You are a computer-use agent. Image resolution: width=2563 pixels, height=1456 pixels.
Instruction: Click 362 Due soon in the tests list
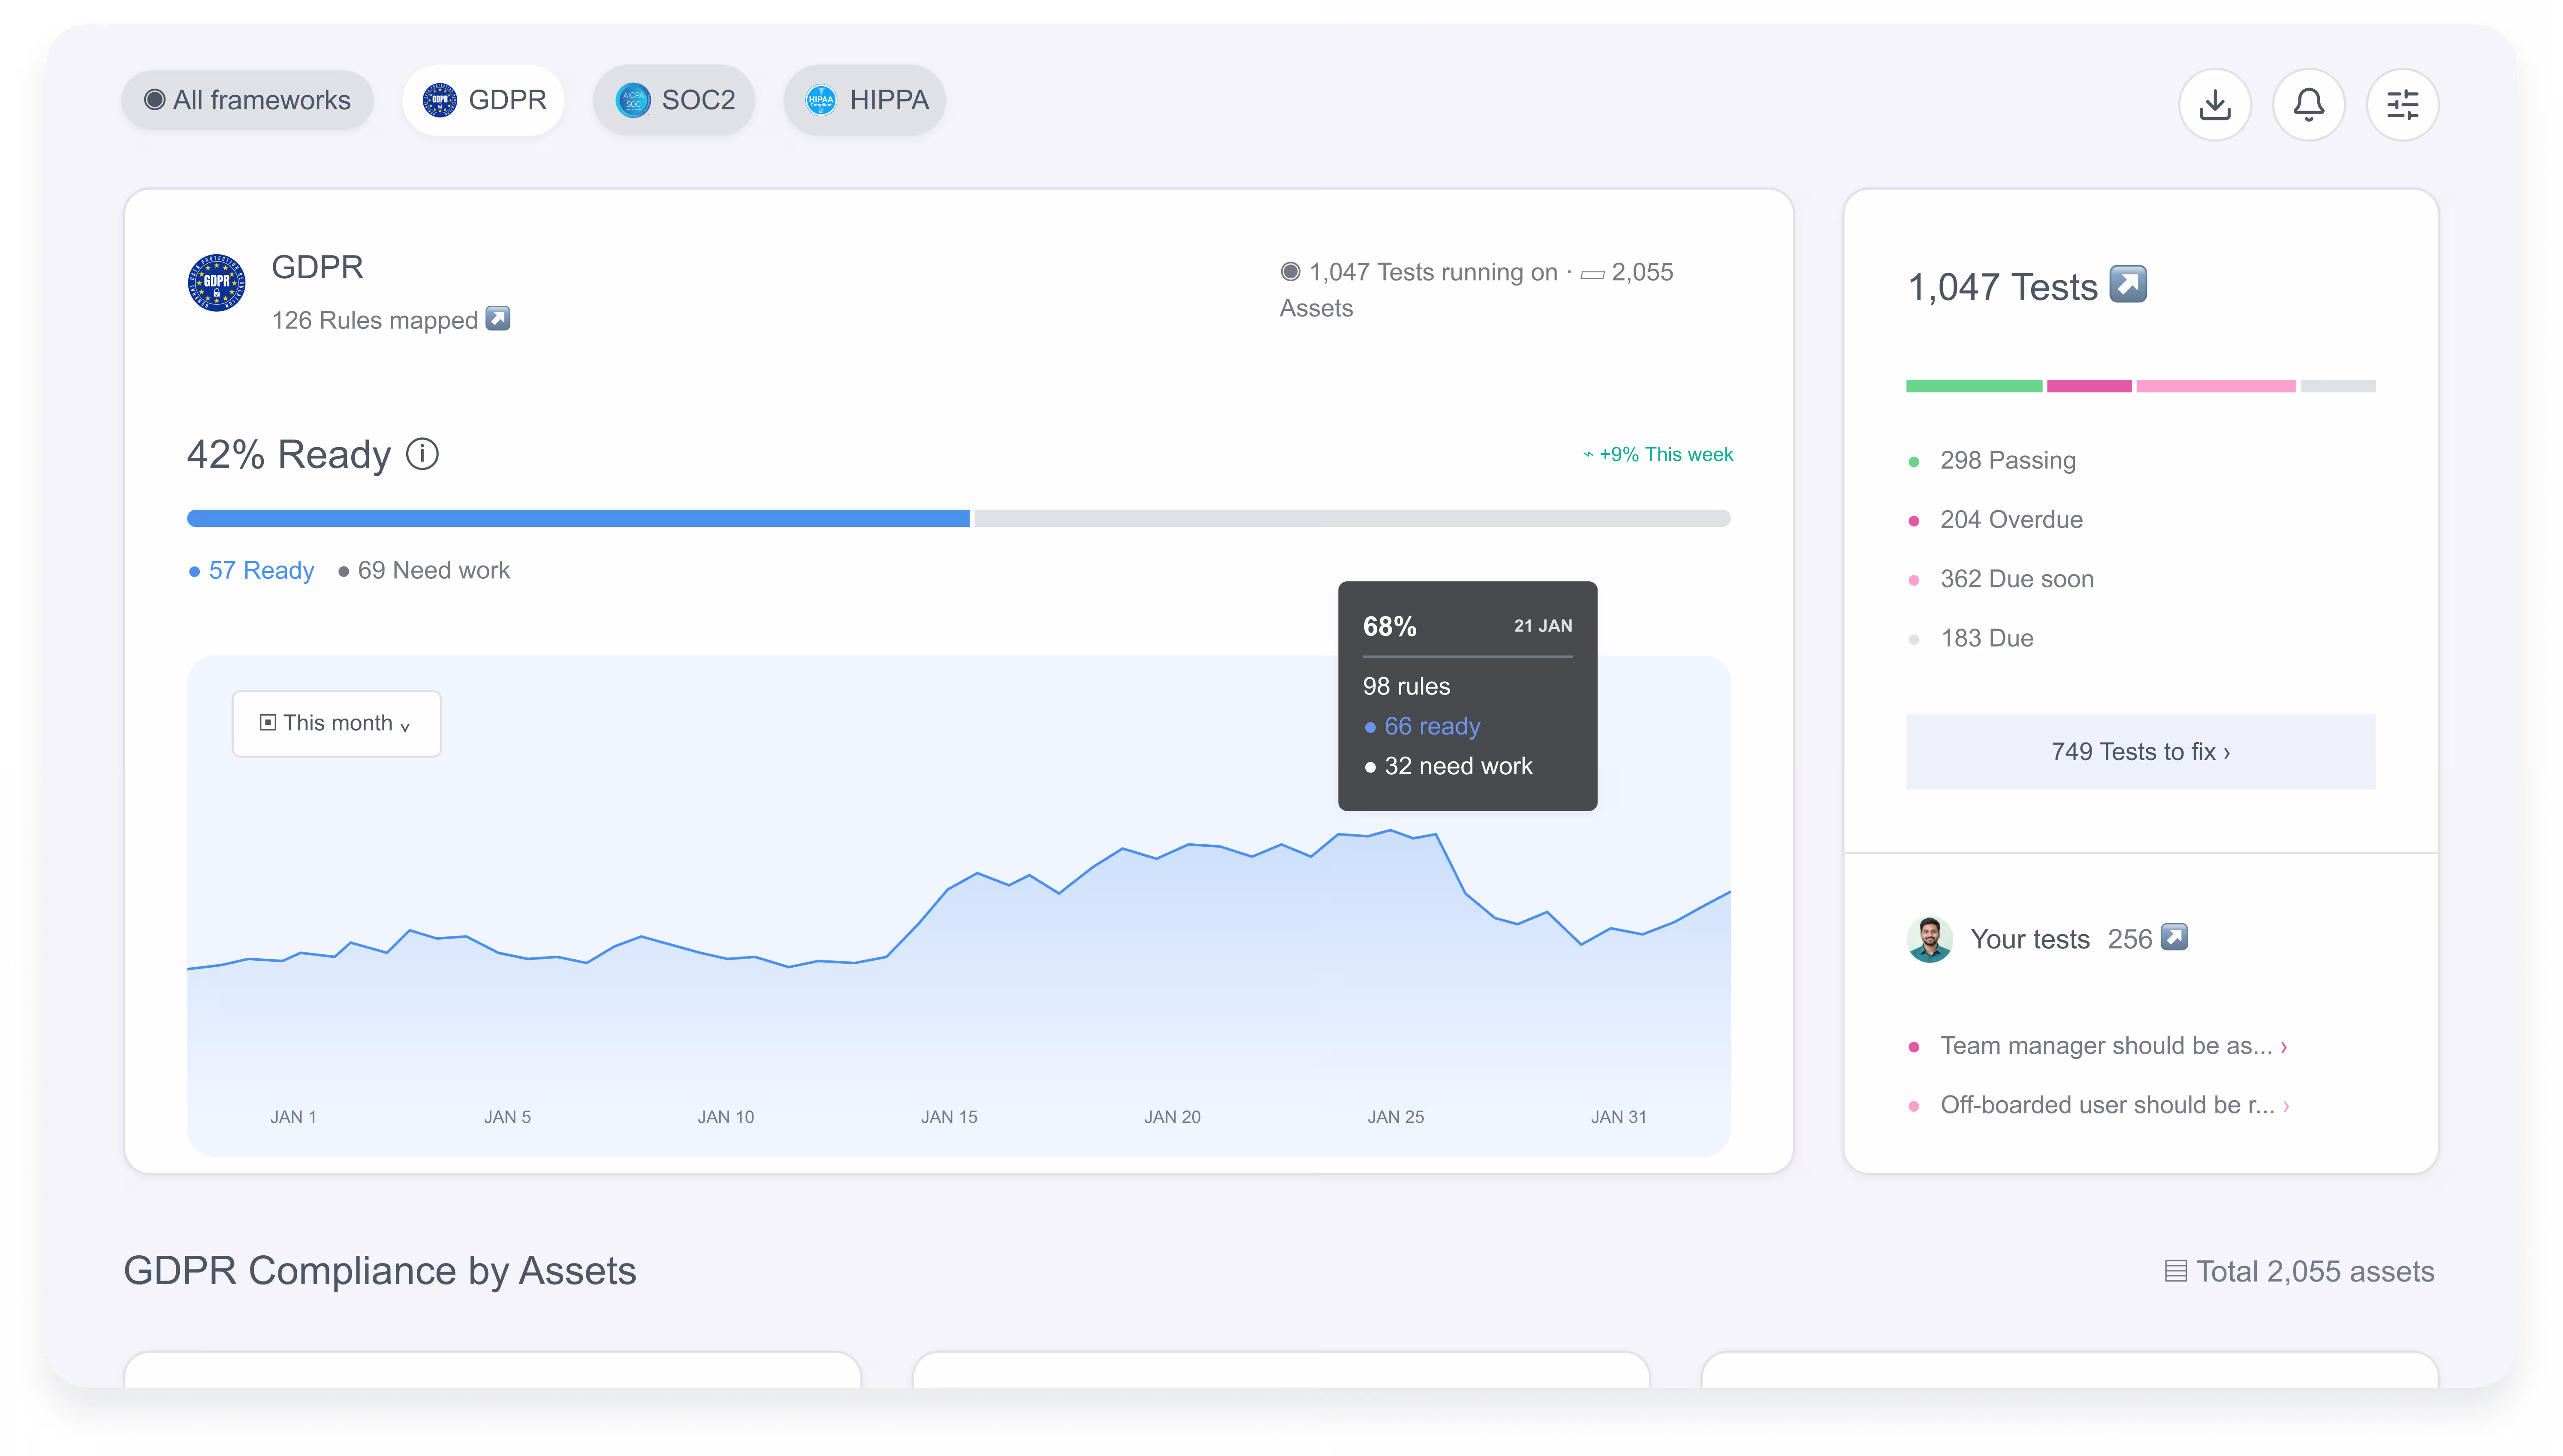pyautogui.click(x=2001, y=578)
